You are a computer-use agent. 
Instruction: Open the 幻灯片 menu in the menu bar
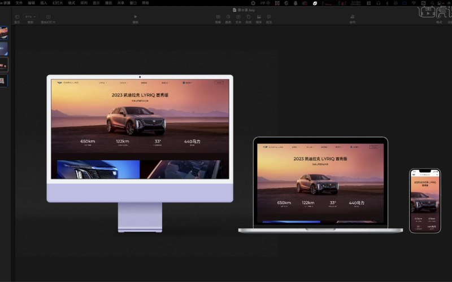pyautogui.click(x=58, y=3)
